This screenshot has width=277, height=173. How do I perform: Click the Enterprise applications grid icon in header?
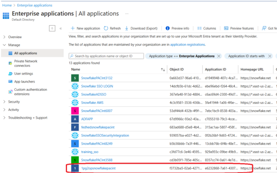click(6, 16)
